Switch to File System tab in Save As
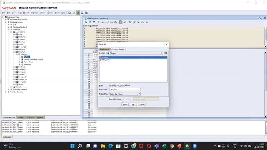Viewport: 267px width, 150px height. pos(104,49)
